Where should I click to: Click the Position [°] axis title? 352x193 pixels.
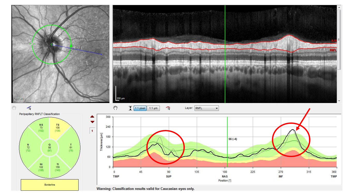[225, 180]
